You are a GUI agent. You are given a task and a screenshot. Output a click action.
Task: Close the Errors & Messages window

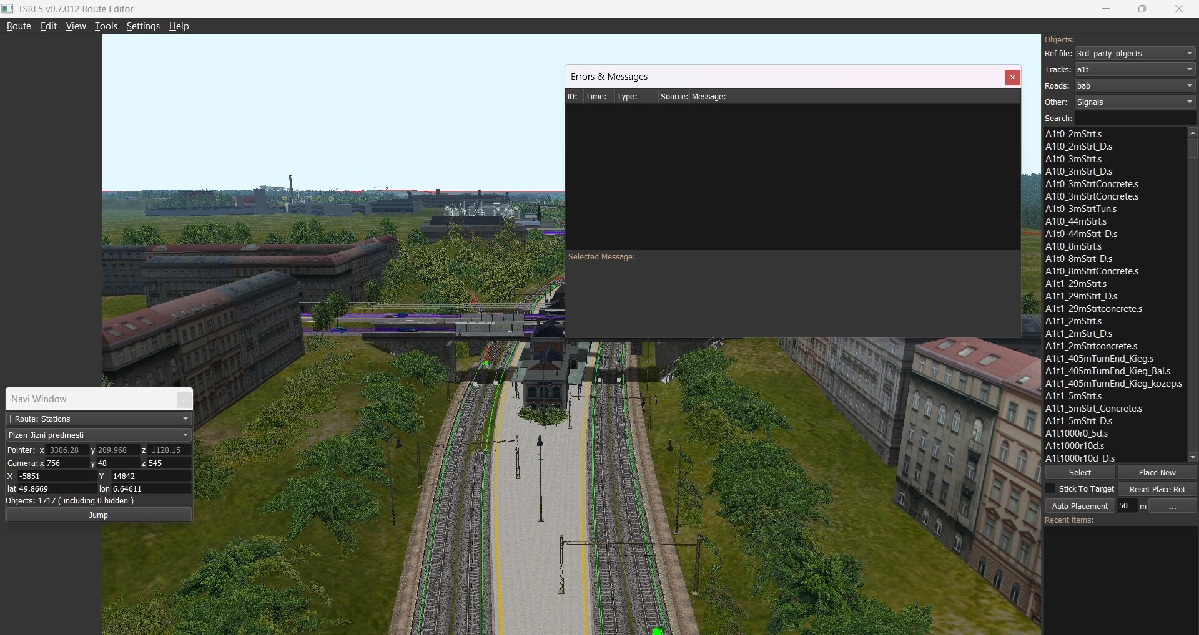pos(1012,77)
